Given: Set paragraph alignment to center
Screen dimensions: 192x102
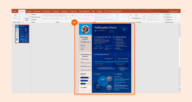Looking at the screenshot, I should [x=79, y=19].
